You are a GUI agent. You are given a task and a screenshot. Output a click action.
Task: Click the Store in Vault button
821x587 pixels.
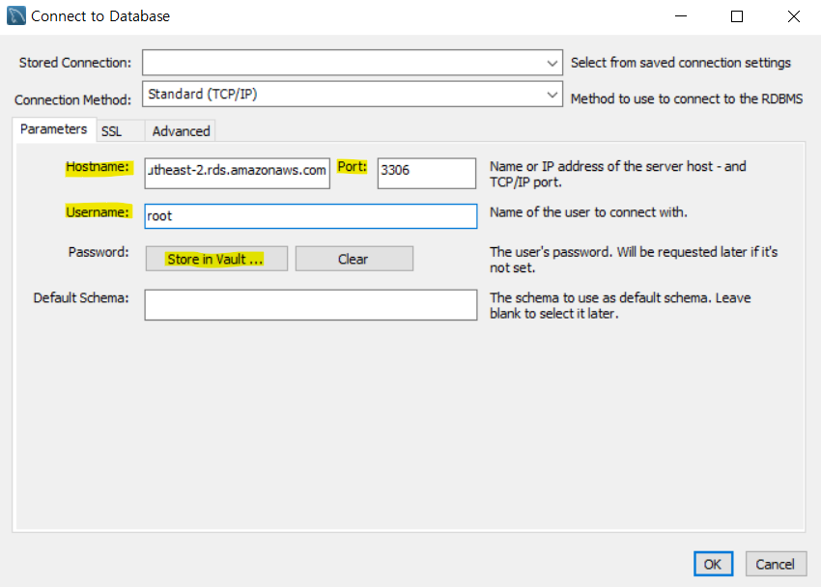coord(216,259)
